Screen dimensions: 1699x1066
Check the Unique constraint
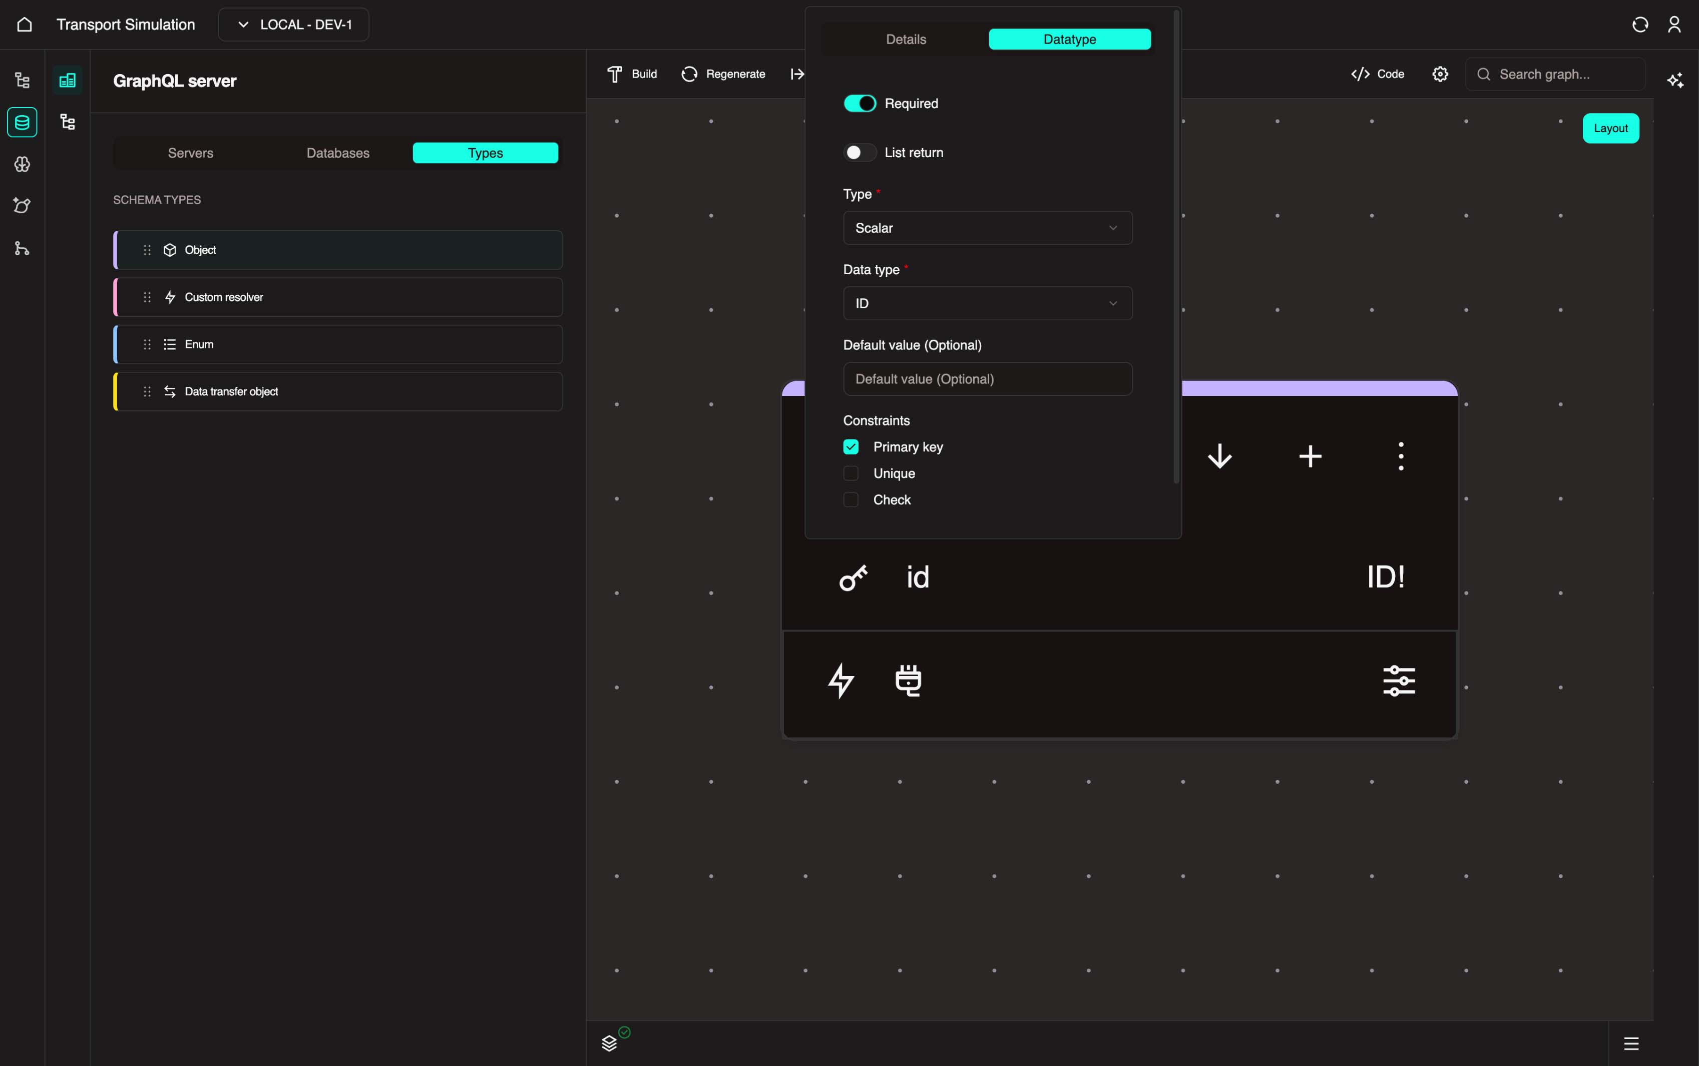[x=851, y=473]
